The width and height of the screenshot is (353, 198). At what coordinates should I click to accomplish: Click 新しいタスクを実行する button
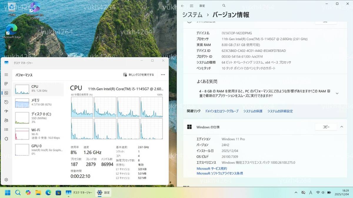139,75
